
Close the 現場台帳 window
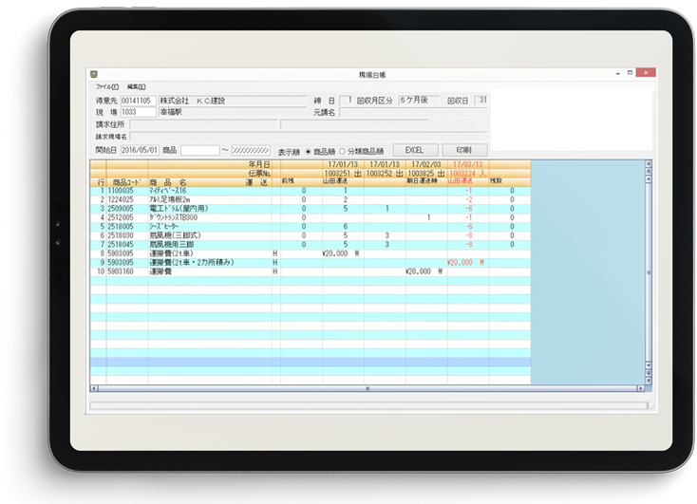pyautogui.click(x=646, y=72)
